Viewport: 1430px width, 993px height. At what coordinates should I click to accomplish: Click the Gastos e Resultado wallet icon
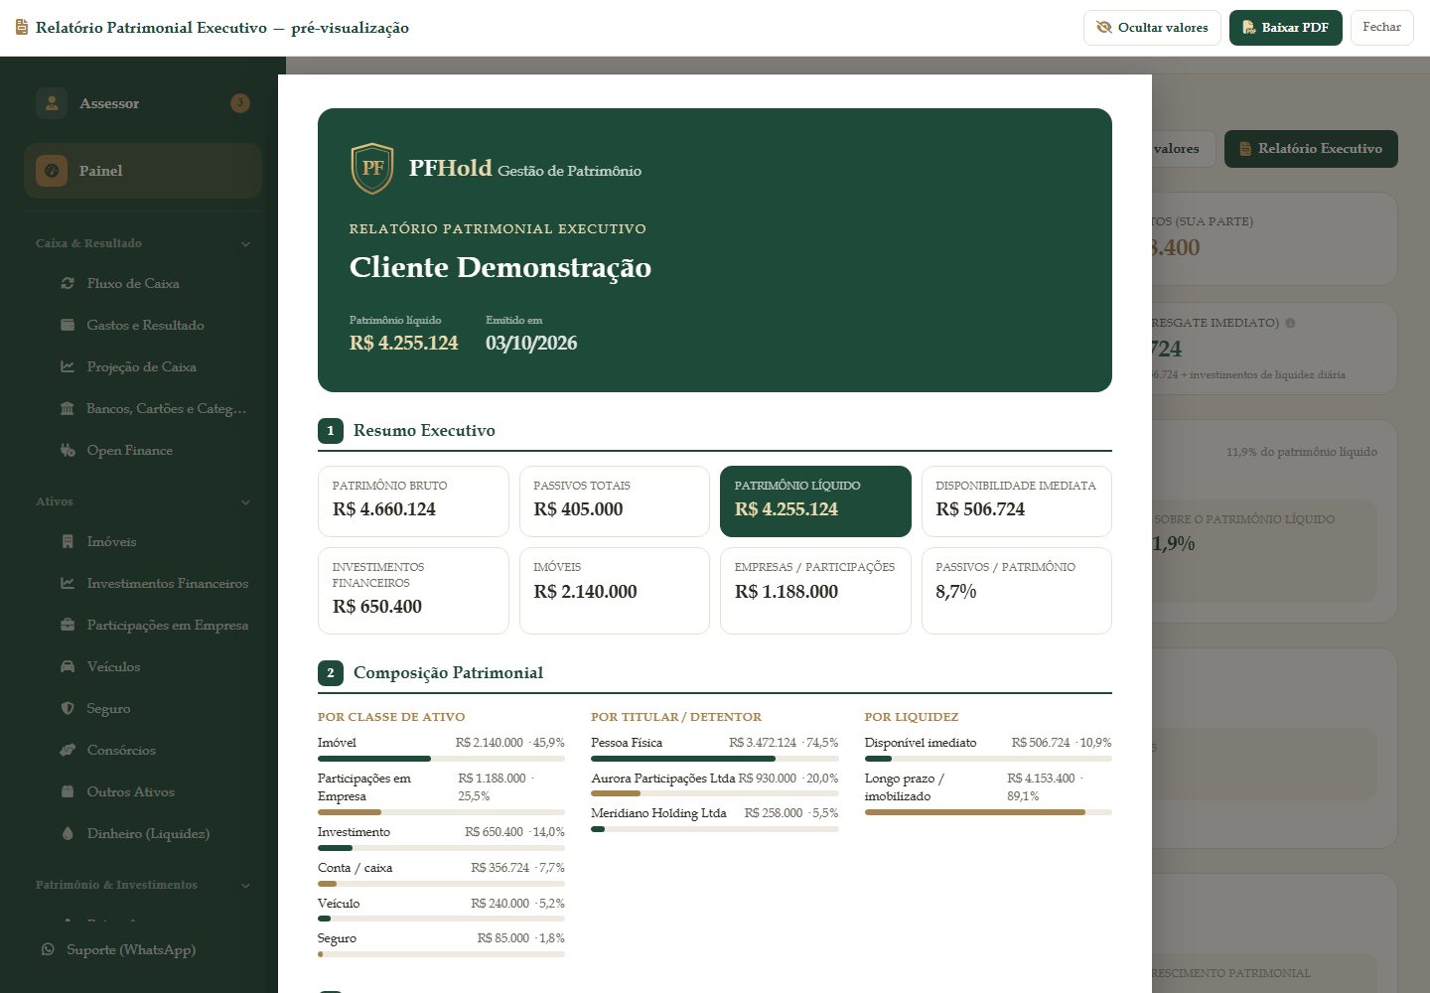[x=68, y=325]
